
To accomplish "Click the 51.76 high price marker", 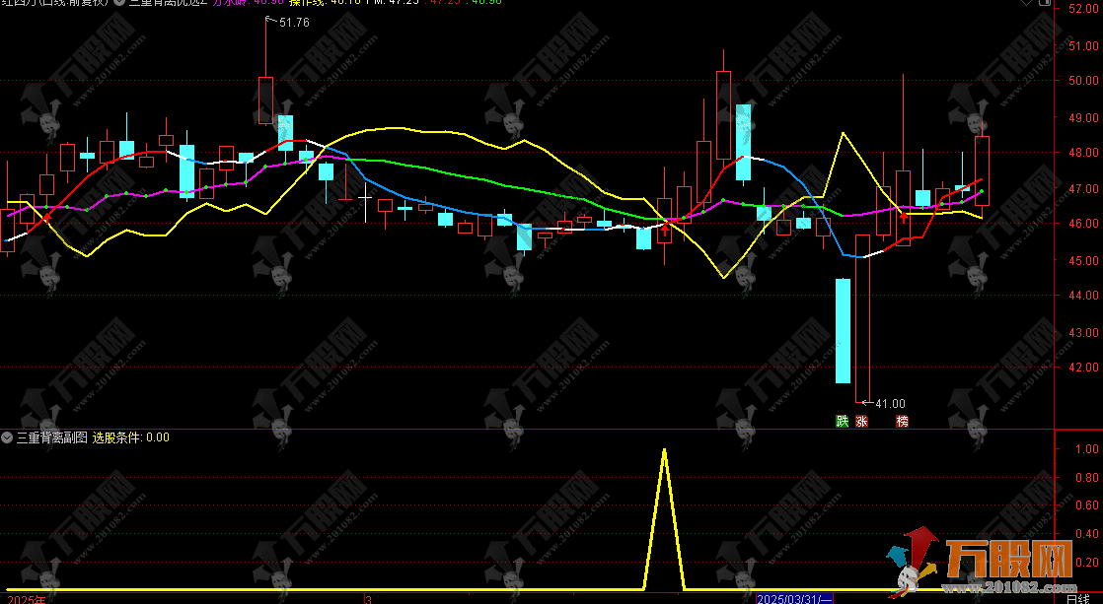I will [x=294, y=23].
